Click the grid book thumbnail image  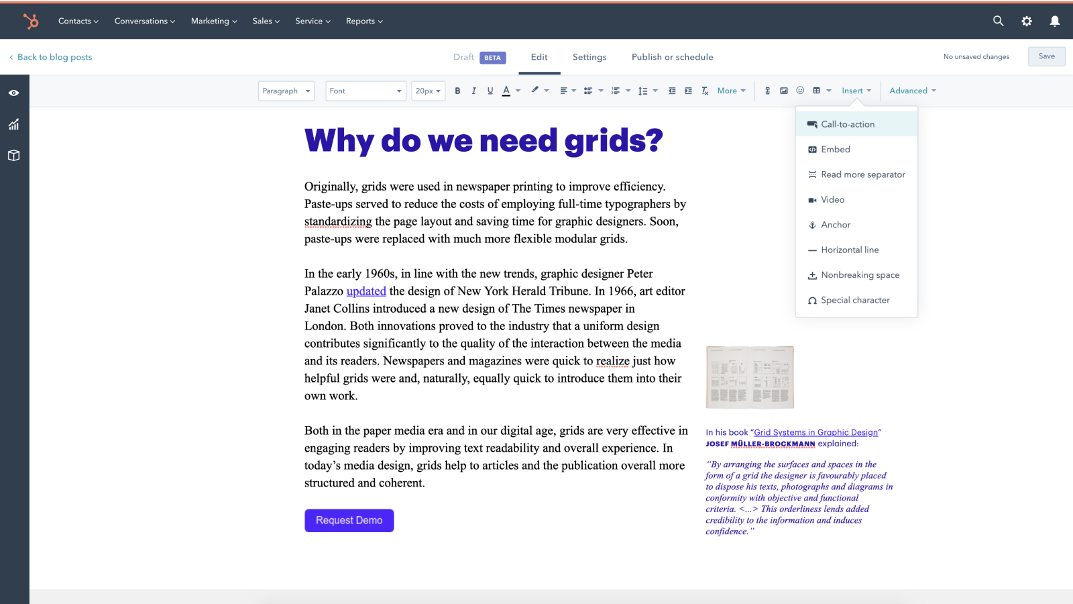[750, 377]
